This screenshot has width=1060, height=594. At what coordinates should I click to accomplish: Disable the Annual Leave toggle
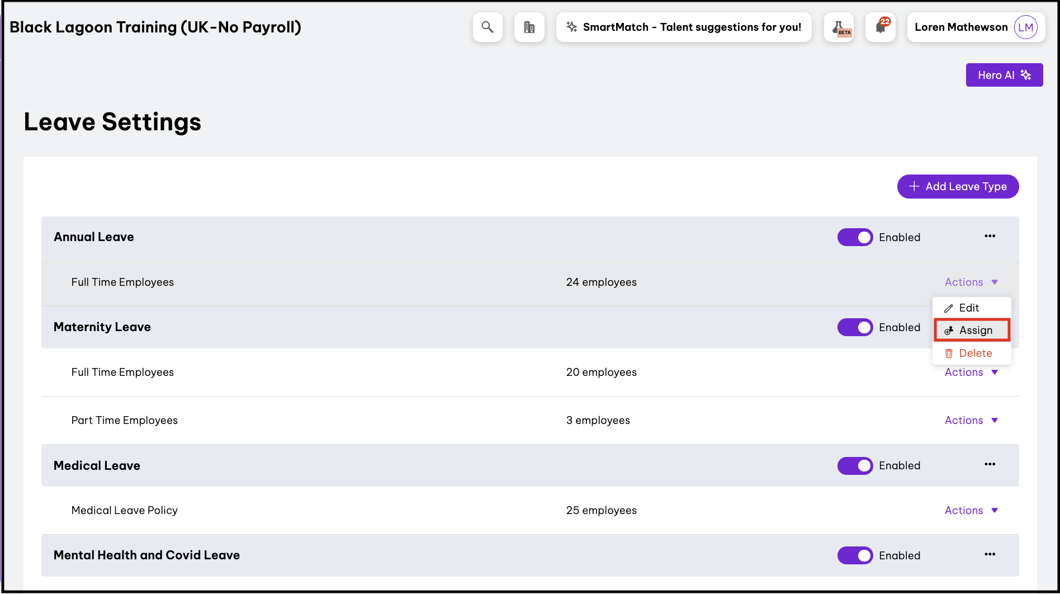[x=855, y=237]
